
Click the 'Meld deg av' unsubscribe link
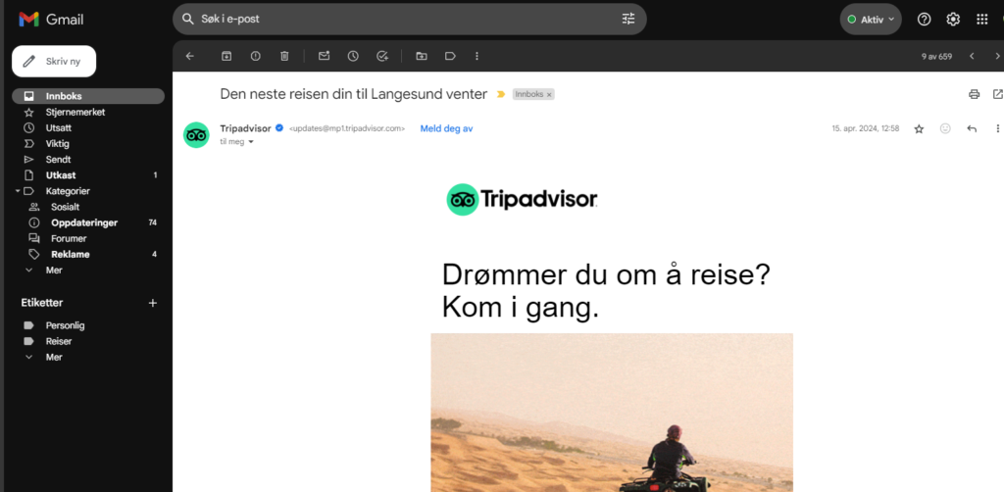pyautogui.click(x=446, y=128)
